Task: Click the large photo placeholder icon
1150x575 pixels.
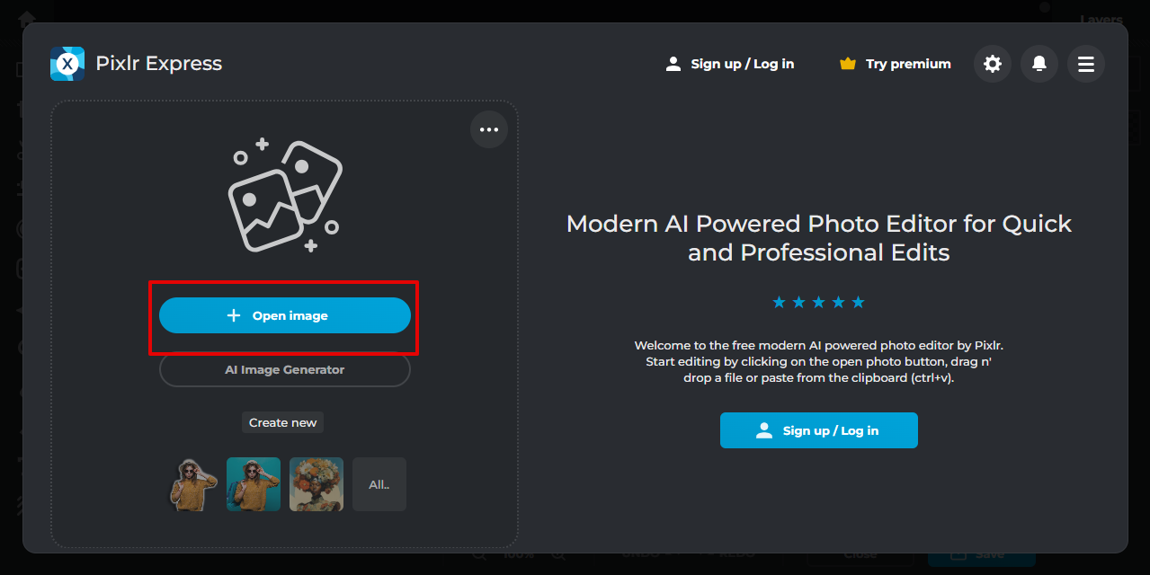Action: point(284,195)
